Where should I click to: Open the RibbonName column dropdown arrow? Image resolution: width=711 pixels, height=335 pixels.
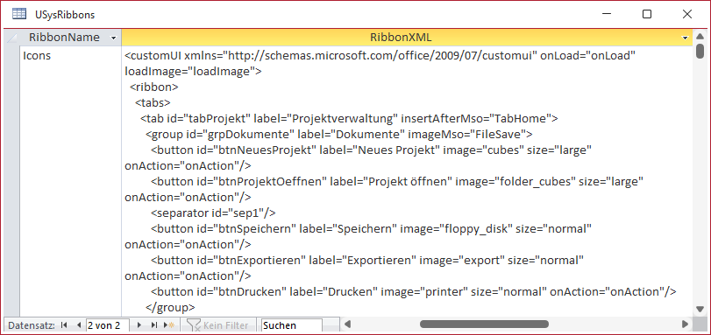[113, 38]
